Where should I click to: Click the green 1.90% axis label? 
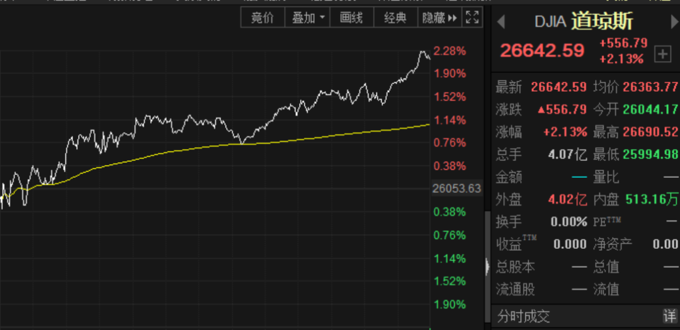tap(450, 304)
